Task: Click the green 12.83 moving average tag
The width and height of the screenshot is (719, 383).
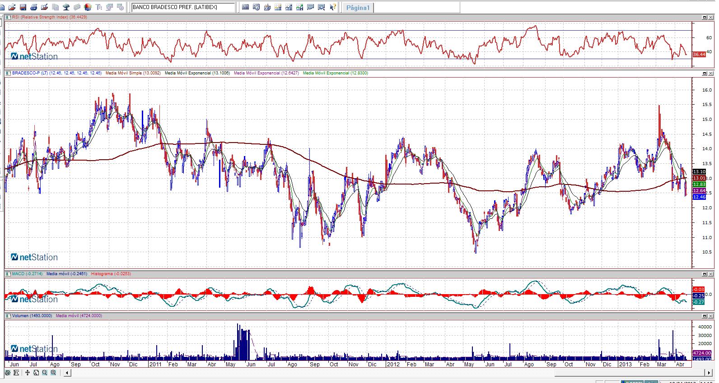Action: (699, 185)
